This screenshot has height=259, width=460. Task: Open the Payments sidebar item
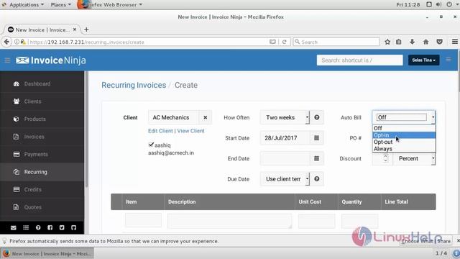(42, 155)
